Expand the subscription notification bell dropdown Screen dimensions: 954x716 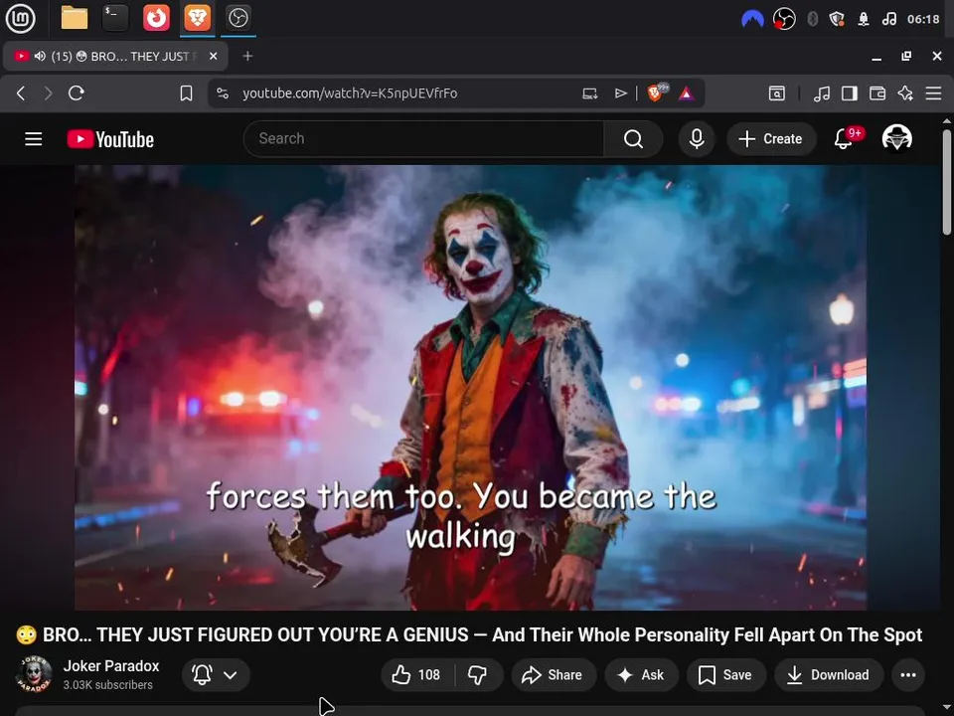216,674
